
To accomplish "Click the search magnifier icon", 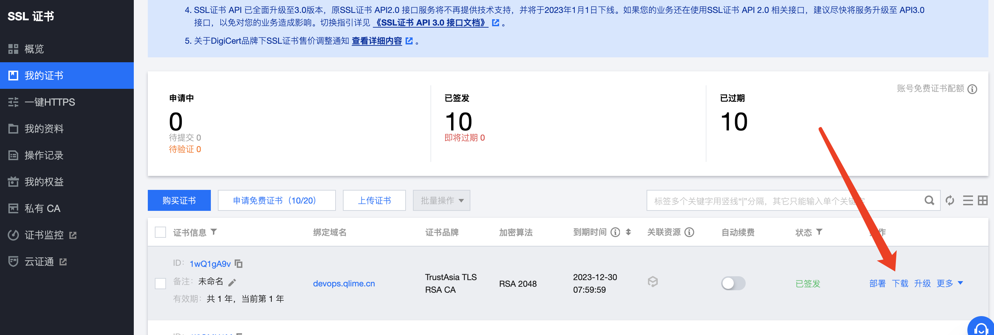I will point(929,200).
